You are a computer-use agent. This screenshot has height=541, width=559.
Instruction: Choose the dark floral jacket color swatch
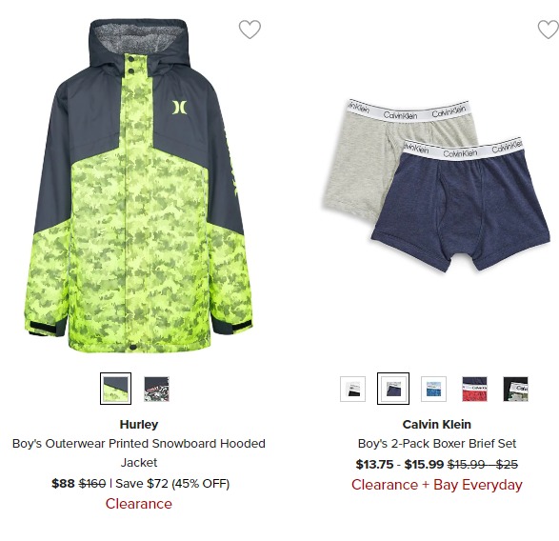click(156, 389)
